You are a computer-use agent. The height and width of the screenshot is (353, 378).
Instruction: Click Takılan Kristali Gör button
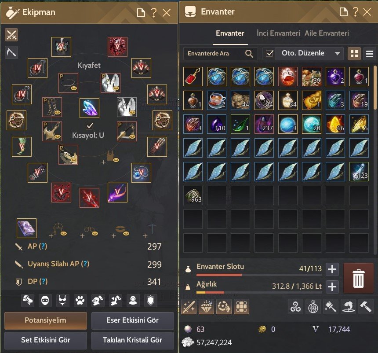133,340
